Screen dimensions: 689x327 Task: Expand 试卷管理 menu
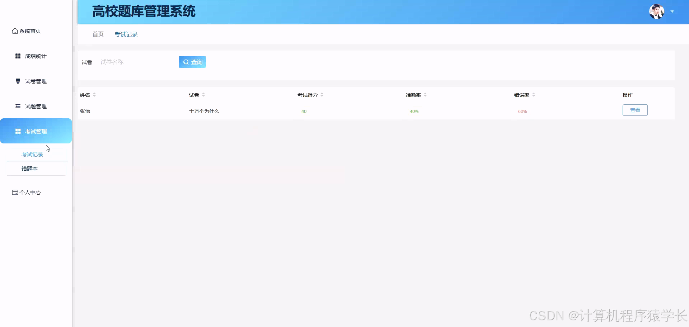[36, 81]
